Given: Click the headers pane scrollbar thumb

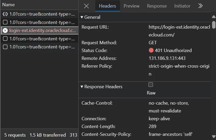Looking at the screenshot, I should click(214, 25).
